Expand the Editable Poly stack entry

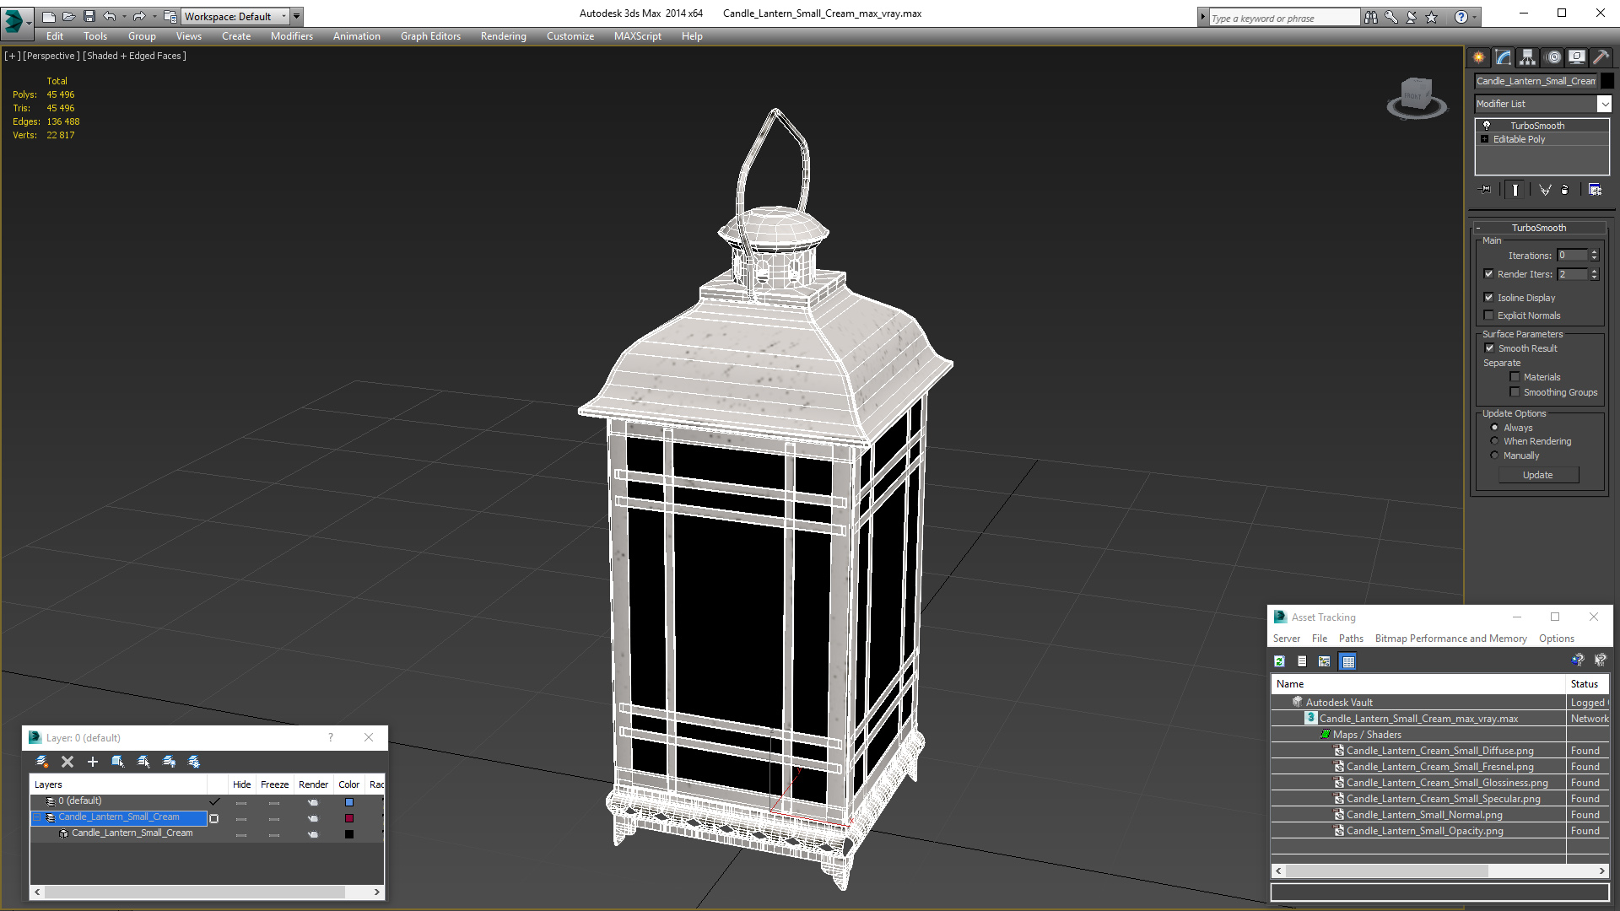(x=1484, y=139)
